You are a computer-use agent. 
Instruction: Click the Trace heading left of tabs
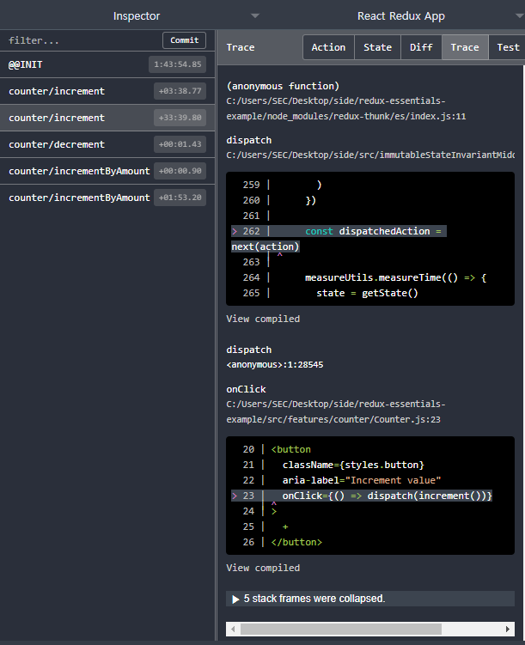(241, 47)
